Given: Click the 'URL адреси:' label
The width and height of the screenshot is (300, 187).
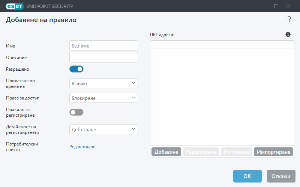Looking at the screenshot, I should pos(162,35).
